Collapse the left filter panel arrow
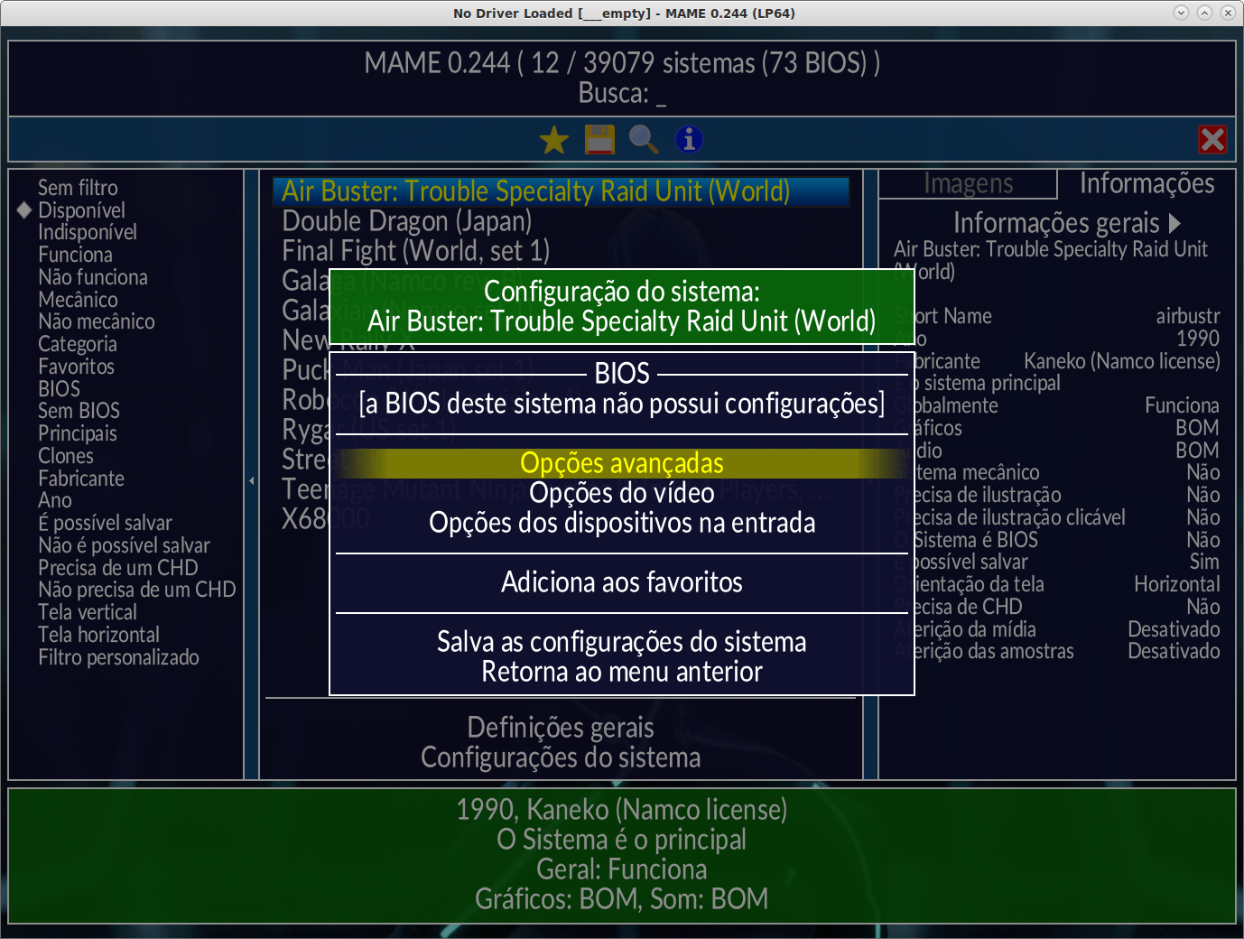The image size is (1244, 939). (x=251, y=480)
